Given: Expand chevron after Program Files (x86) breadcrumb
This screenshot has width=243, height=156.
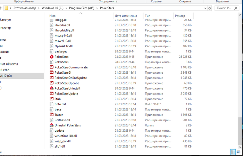Looking at the screenshot, I should (97, 8).
